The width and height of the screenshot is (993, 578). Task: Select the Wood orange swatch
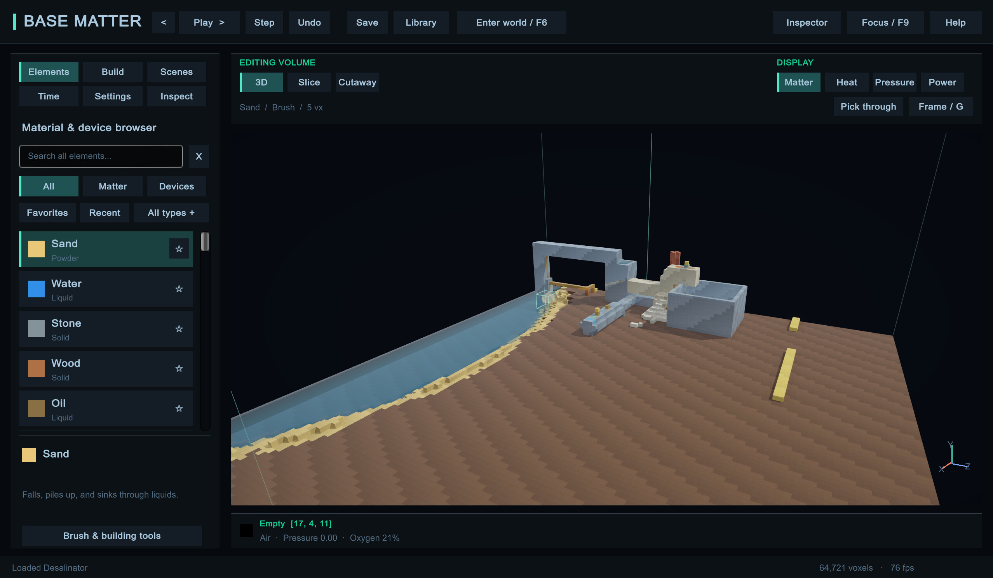(x=36, y=368)
